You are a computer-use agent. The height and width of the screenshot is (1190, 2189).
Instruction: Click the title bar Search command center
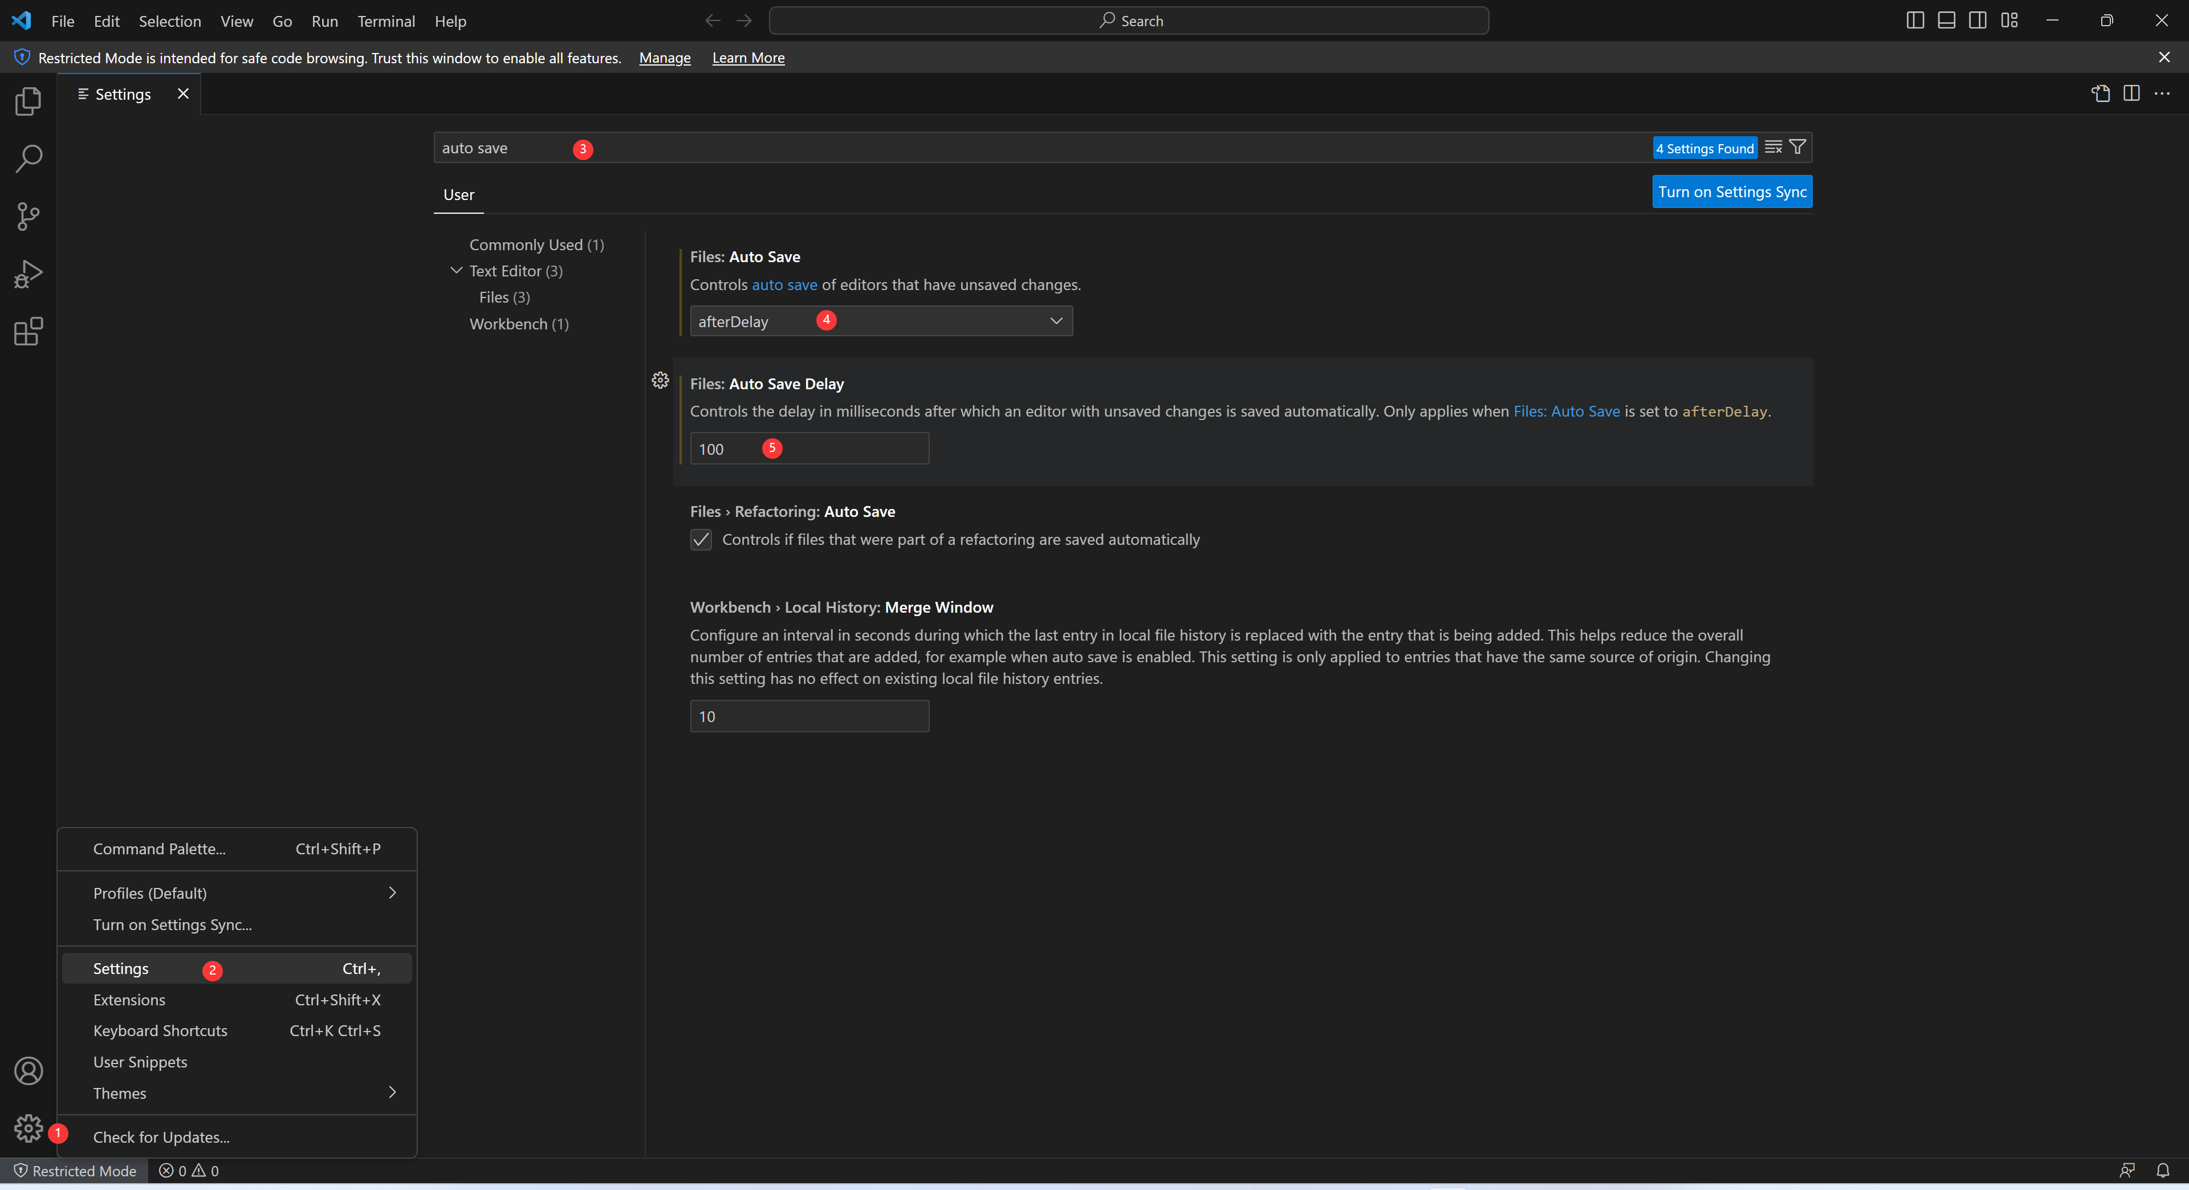pyautogui.click(x=1129, y=21)
